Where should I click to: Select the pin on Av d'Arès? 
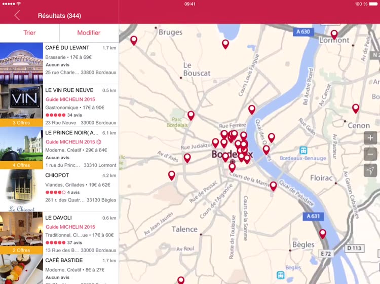187,158
